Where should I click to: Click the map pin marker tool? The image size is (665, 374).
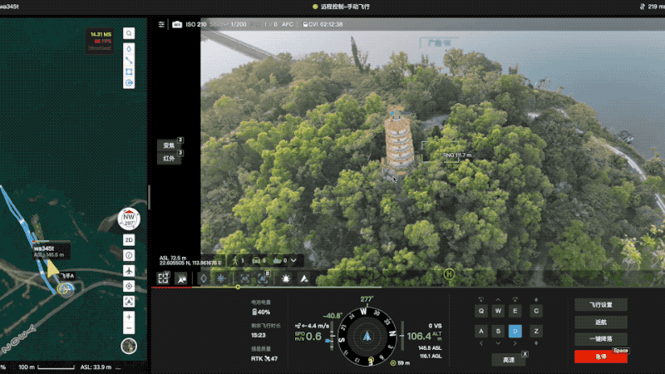point(129,47)
